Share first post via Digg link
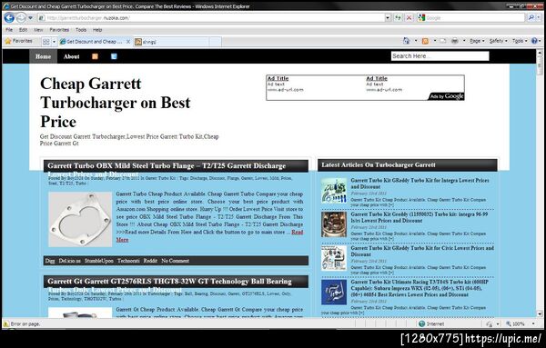Viewport: 546px width, 348px height. (50, 261)
